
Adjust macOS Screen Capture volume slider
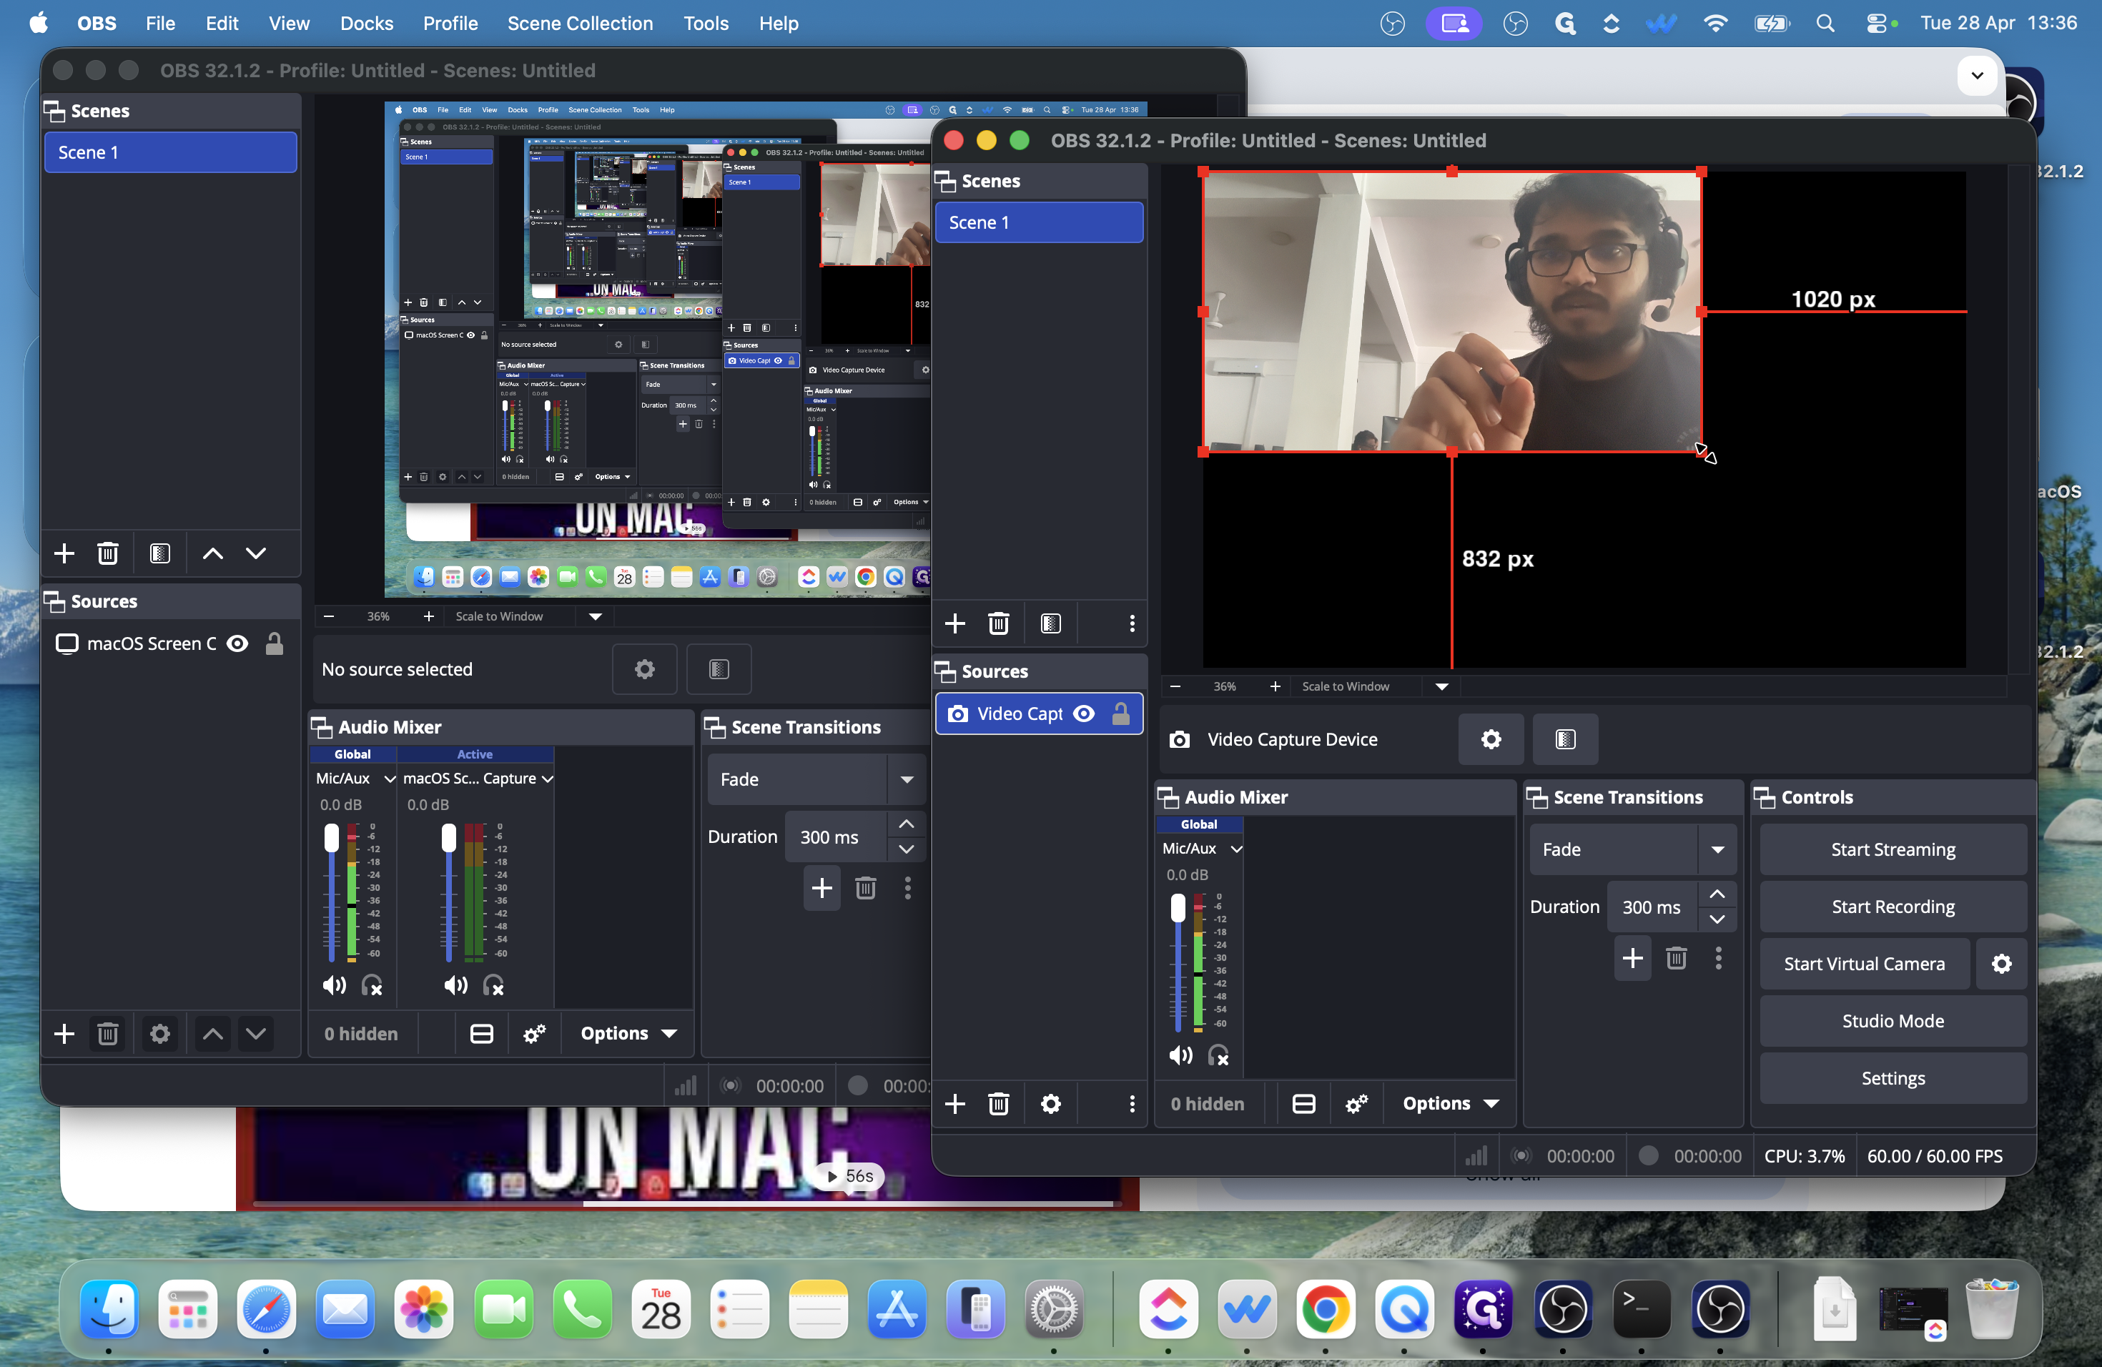[449, 838]
